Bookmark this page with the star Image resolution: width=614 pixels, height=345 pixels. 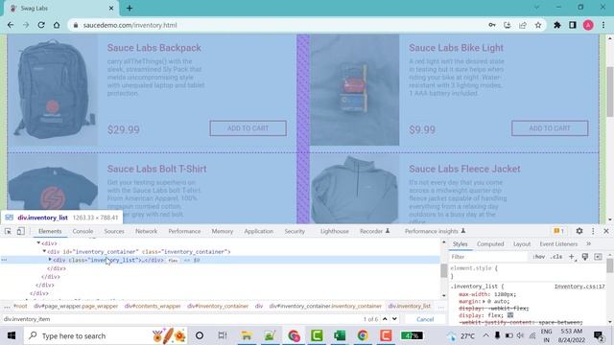[538, 25]
